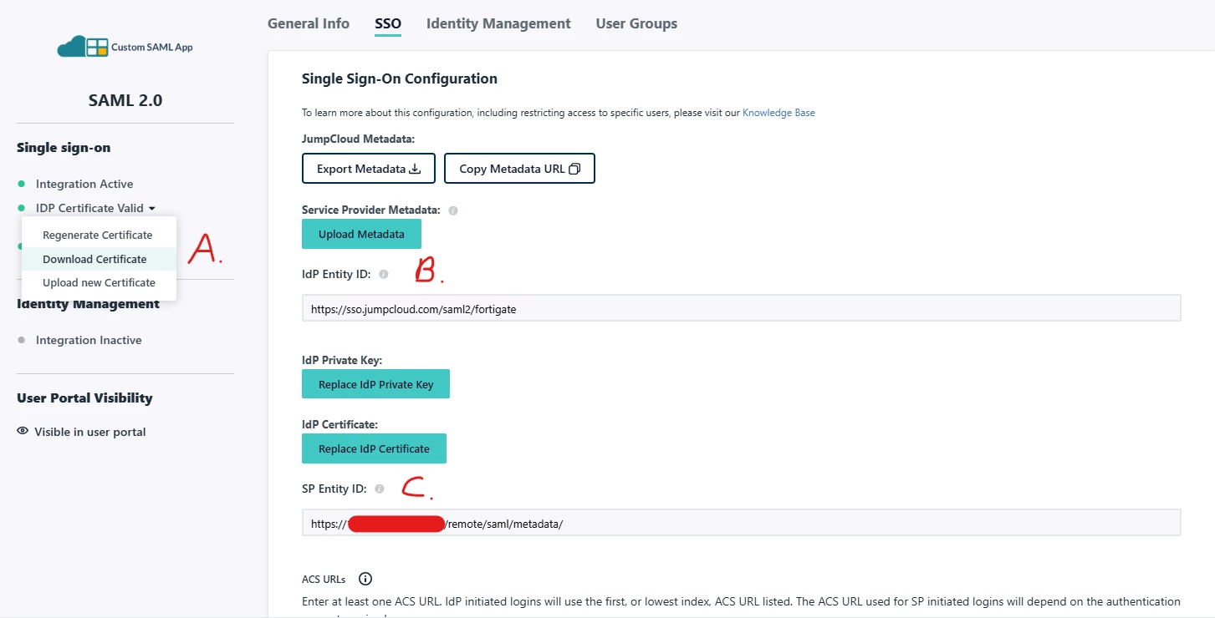Image resolution: width=1215 pixels, height=618 pixels.
Task: Open the SSO tab
Action: [x=388, y=23]
